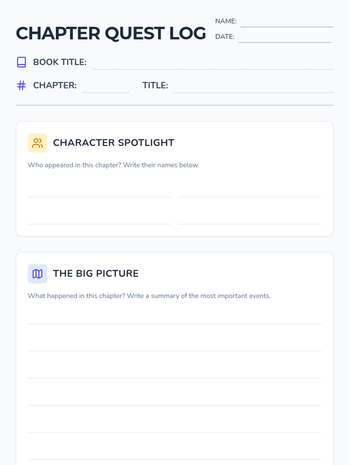Click the 'Who appeared in this chapter' prompt
349x465 pixels.
(x=113, y=165)
